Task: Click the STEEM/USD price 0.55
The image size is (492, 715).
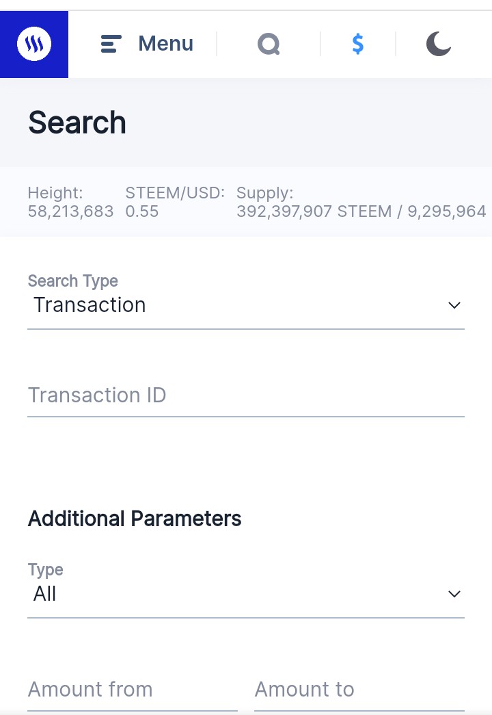Action: click(x=142, y=212)
